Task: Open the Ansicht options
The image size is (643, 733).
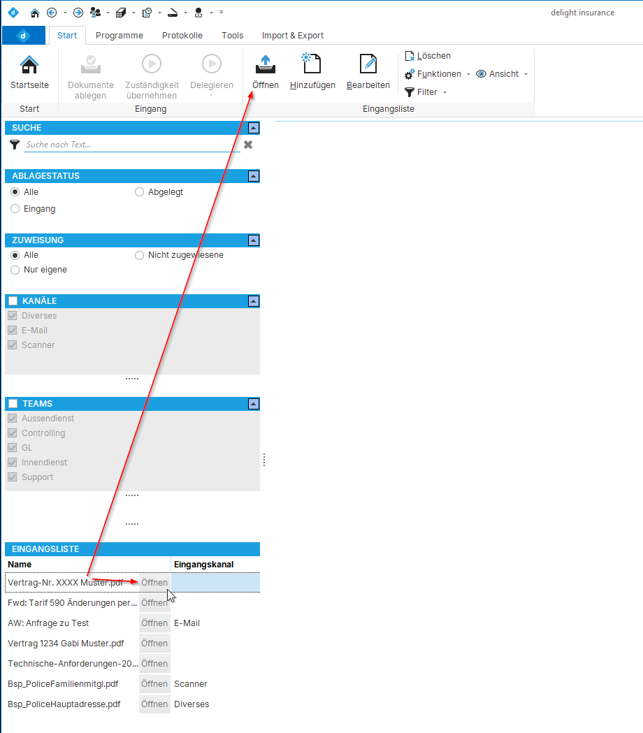Action: 500,73
